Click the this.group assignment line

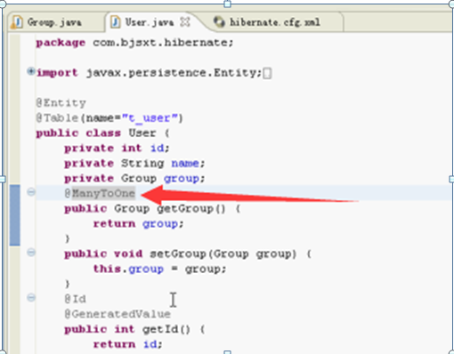point(159,270)
